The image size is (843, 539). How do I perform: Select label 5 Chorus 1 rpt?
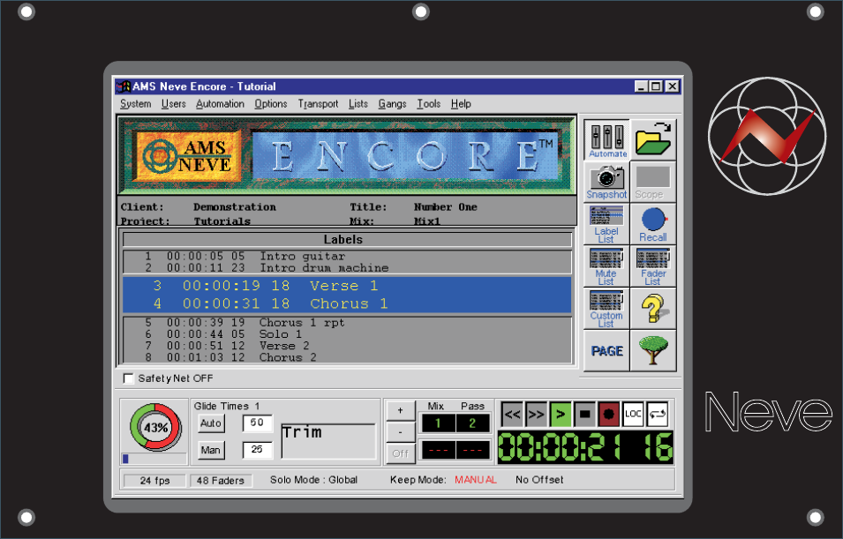[x=347, y=323]
